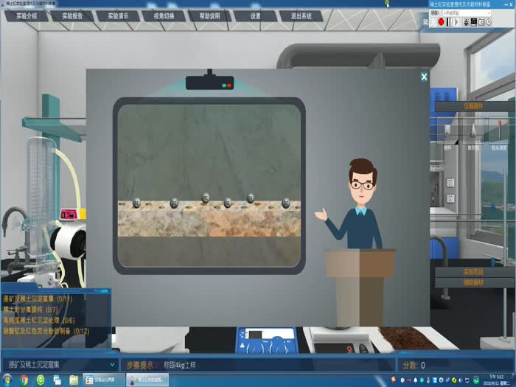Click the 实验演示 button
This screenshot has height=387, width=516.
pos(119,15)
